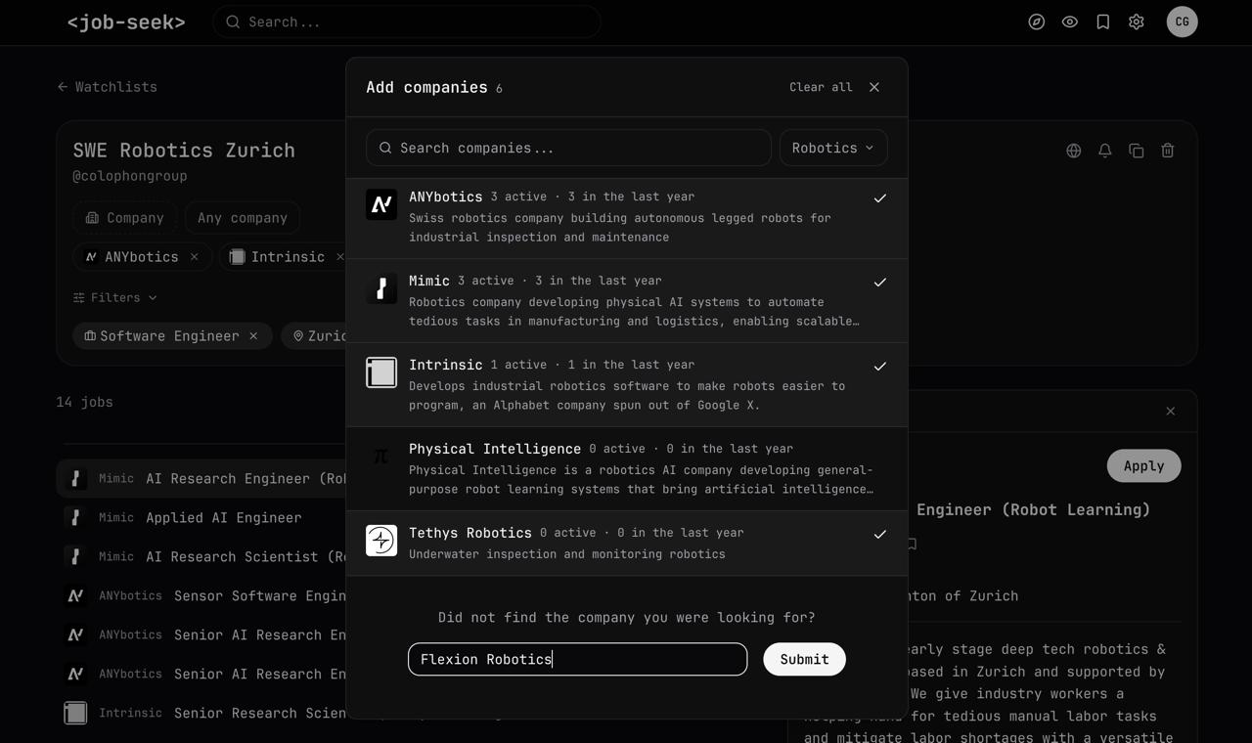Screen dimensions: 1252x743
Task: Select the Physical Intelligence company row
Action: (627, 469)
